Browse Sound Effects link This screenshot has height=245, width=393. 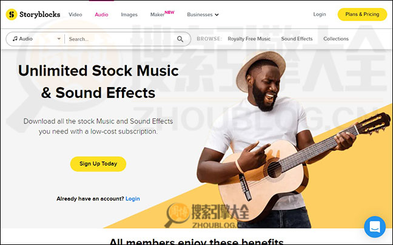[297, 39]
